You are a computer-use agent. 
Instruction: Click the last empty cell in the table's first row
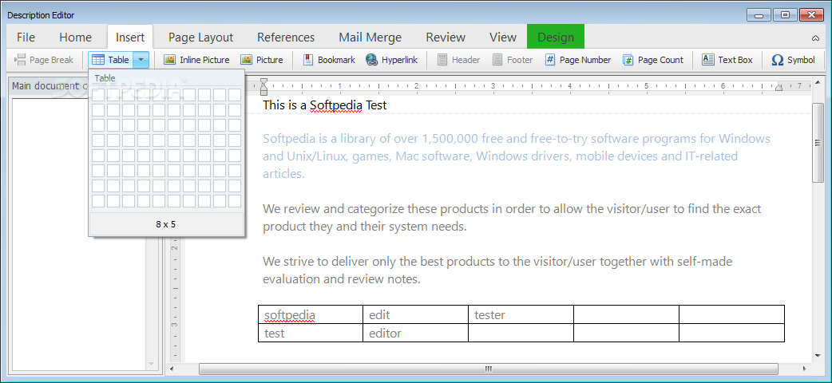(731, 314)
